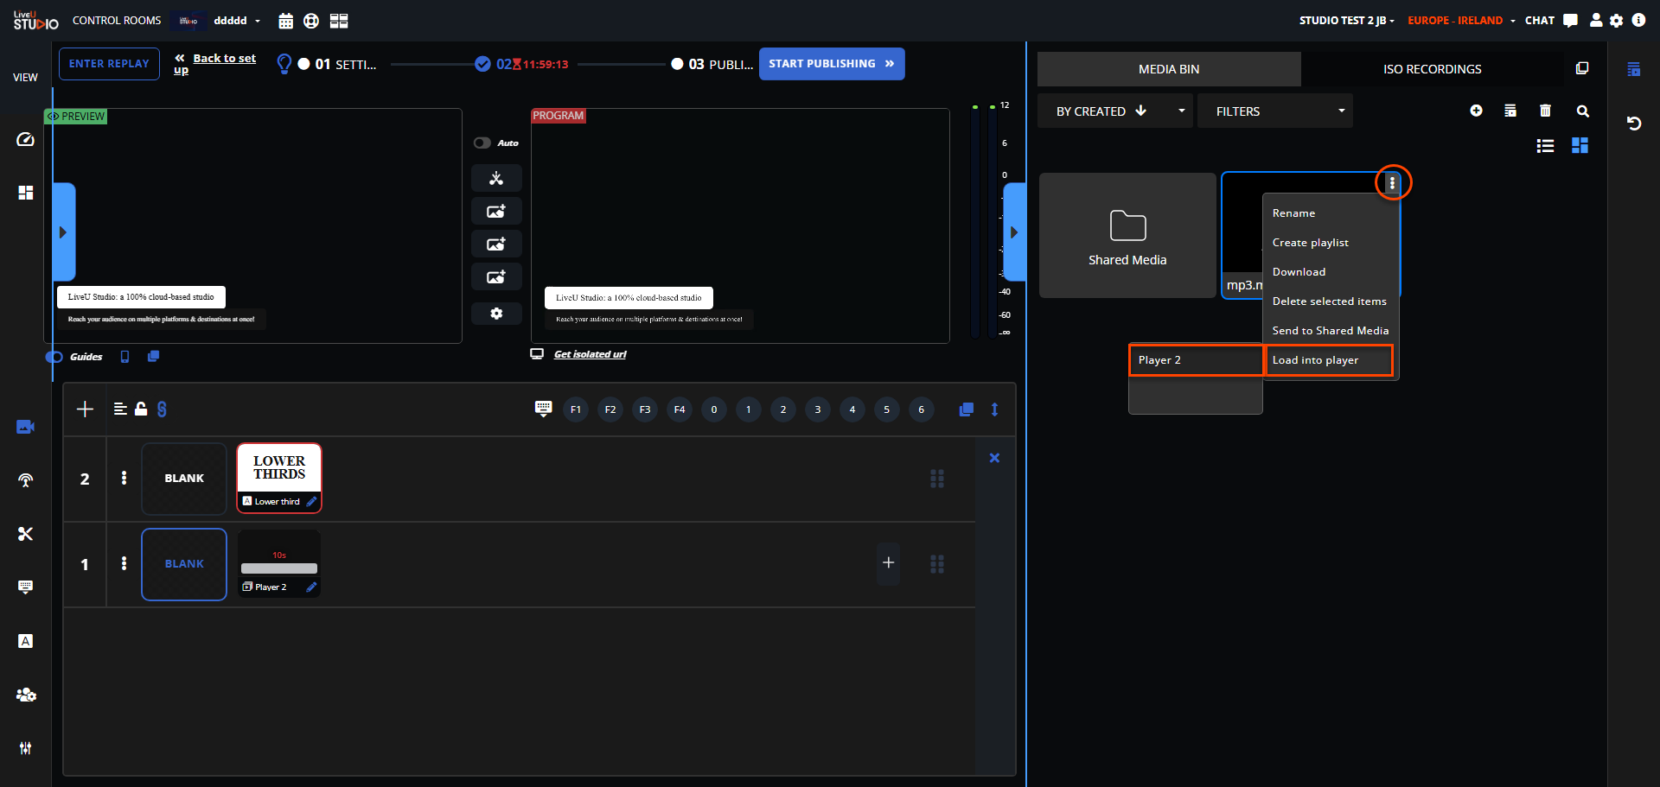The image size is (1660, 787).
Task: Click the trash delete icon in media bin
Action: 1545,111
